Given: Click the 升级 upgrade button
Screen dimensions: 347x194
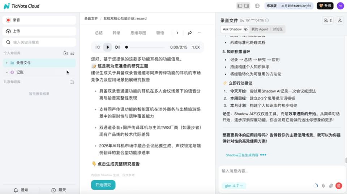Looking at the screenshot, I should 325,6.
